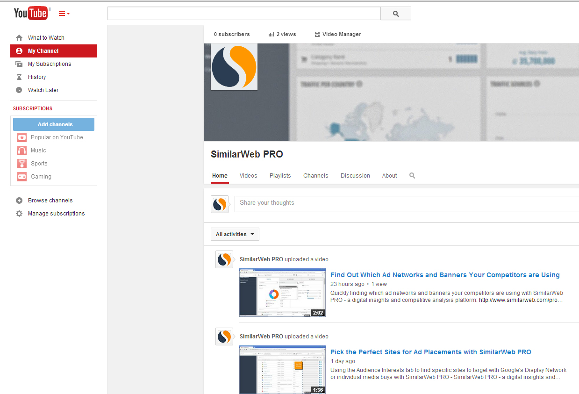579x394 pixels.
Task: Click the Browse channels plus icon
Action: [x=19, y=201]
